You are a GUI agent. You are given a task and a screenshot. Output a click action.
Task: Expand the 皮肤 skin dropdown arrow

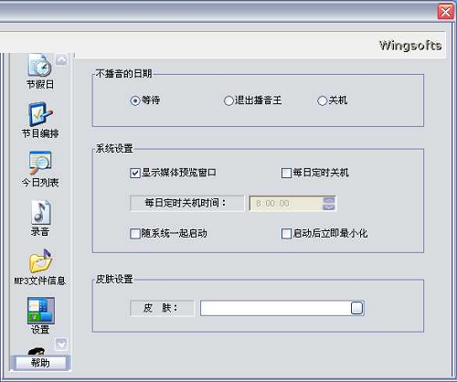click(356, 308)
